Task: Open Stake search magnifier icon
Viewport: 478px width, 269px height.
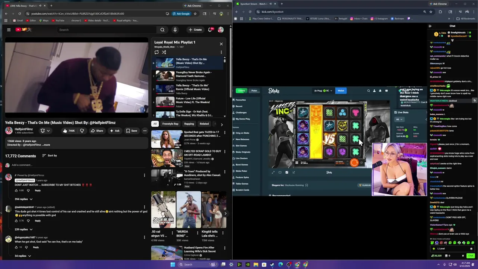Action: point(369,91)
